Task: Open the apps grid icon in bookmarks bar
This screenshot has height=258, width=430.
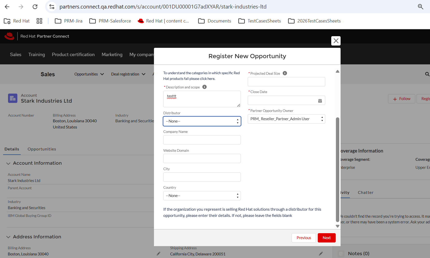Action: (x=39, y=21)
